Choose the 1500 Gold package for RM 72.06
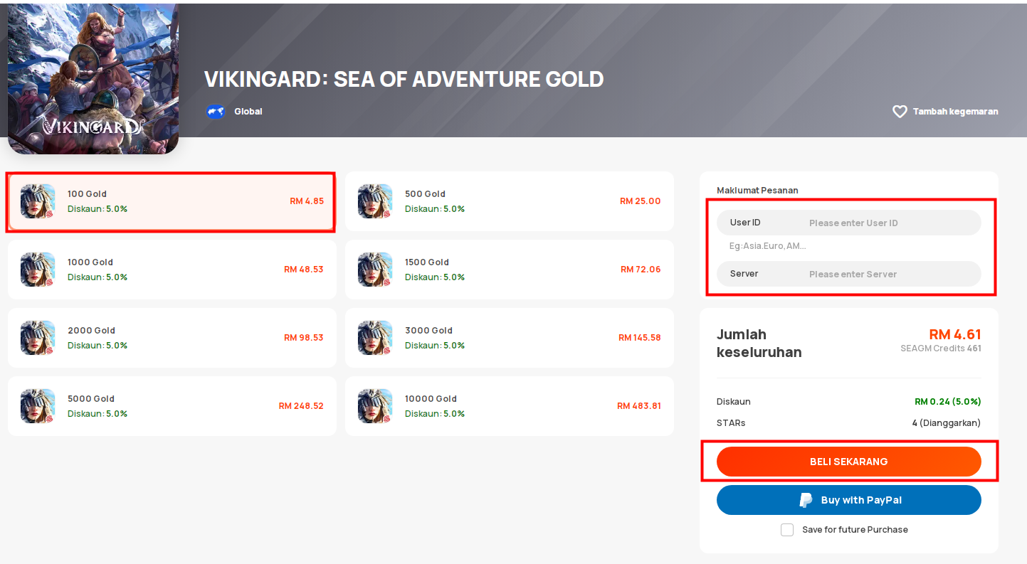Image resolution: width=1027 pixels, height=564 pixels. tap(510, 270)
